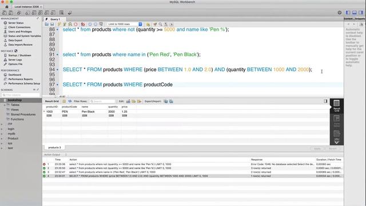
Task: Click the beautify query star icon
Action: [148, 24]
